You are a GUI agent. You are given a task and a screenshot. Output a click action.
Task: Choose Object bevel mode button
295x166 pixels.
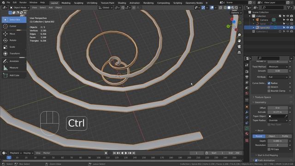[x=271, y=136]
